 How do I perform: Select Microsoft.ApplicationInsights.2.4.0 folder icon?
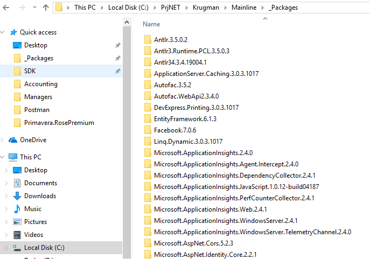pos(148,153)
